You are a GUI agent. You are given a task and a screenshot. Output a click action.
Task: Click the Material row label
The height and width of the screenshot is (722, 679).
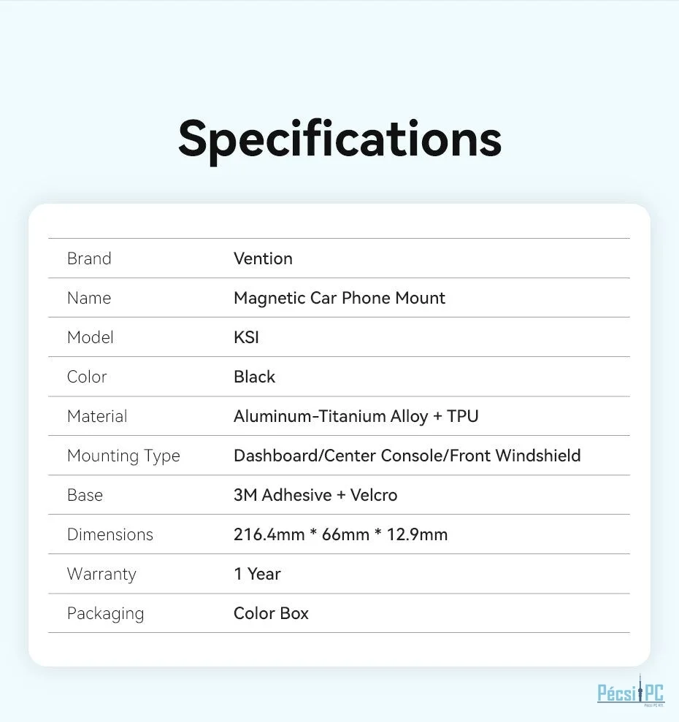click(x=97, y=416)
